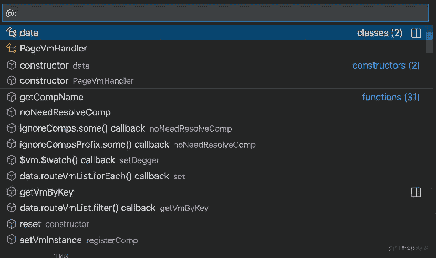Focus the @: symbol search input
Viewport: 436px width, 258px height.
[x=215, y=13]
